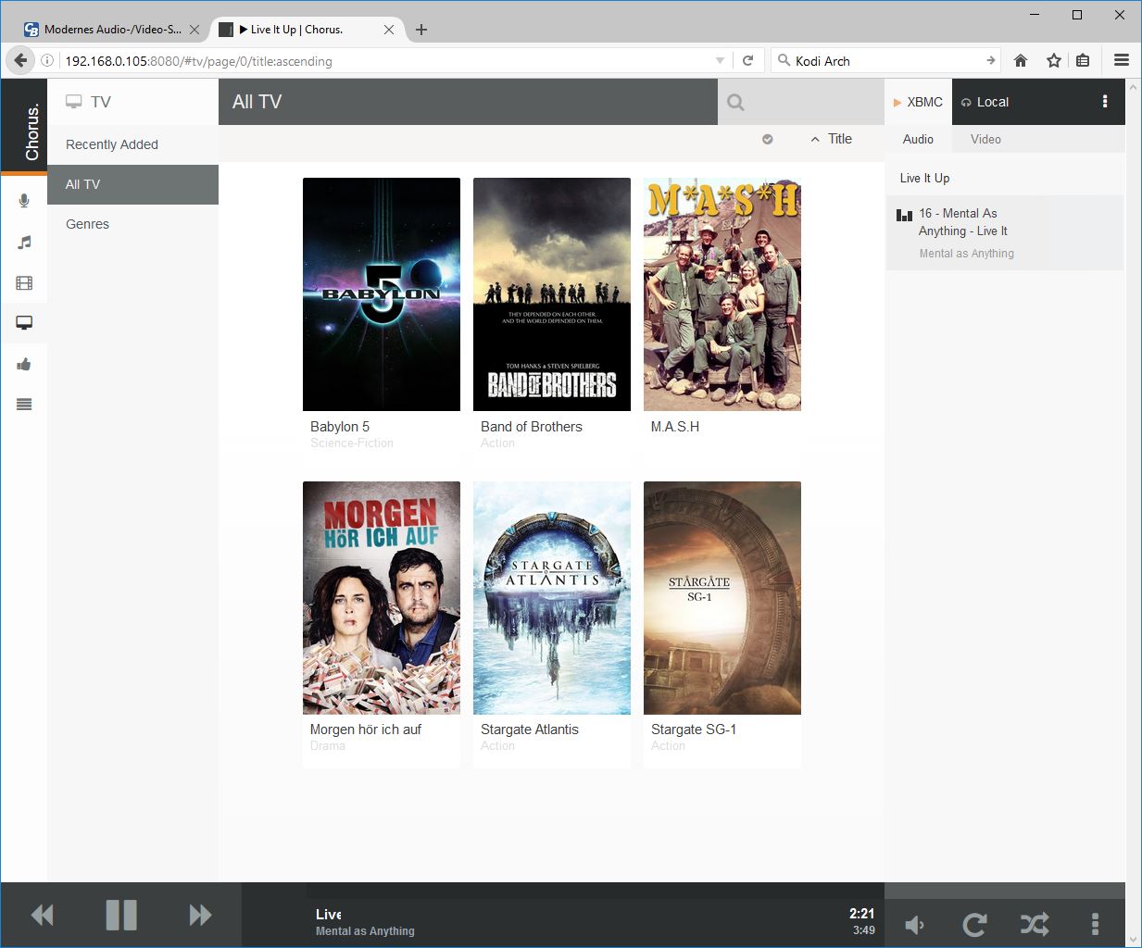1142x948 pixels.
Task: Open browser home page icon
Action: click(1021, 60)
